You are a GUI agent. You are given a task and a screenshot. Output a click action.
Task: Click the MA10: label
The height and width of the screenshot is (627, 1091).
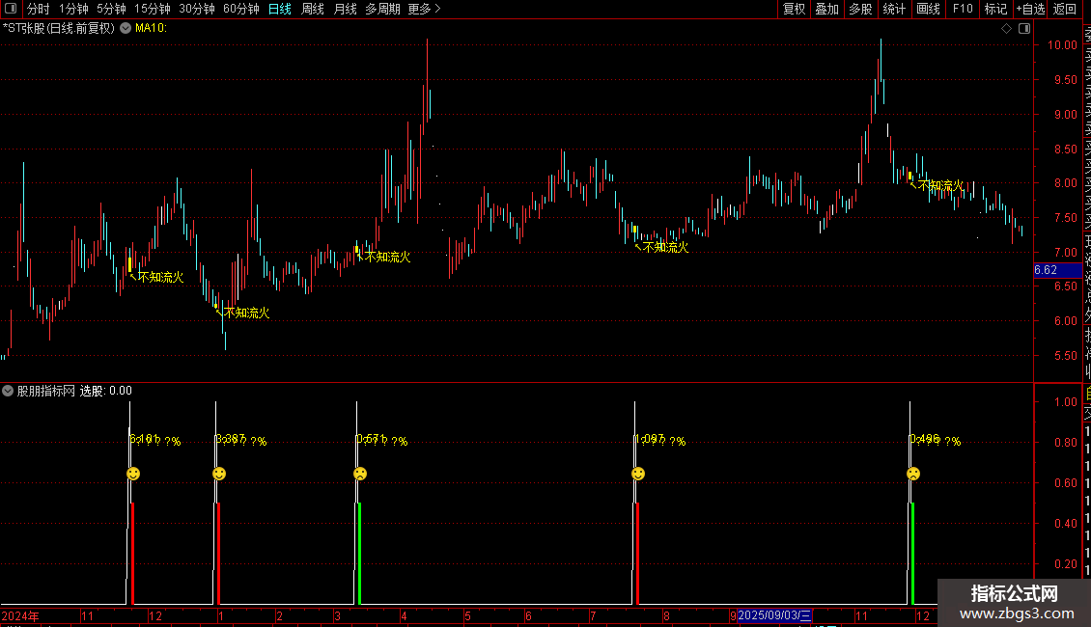[151, 28]
